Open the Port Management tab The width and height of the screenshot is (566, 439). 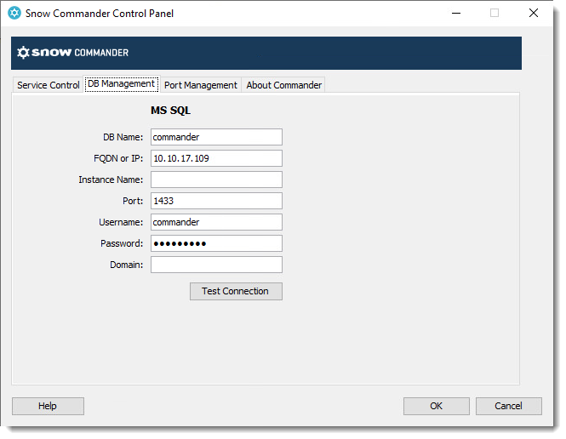coord(201,85)
